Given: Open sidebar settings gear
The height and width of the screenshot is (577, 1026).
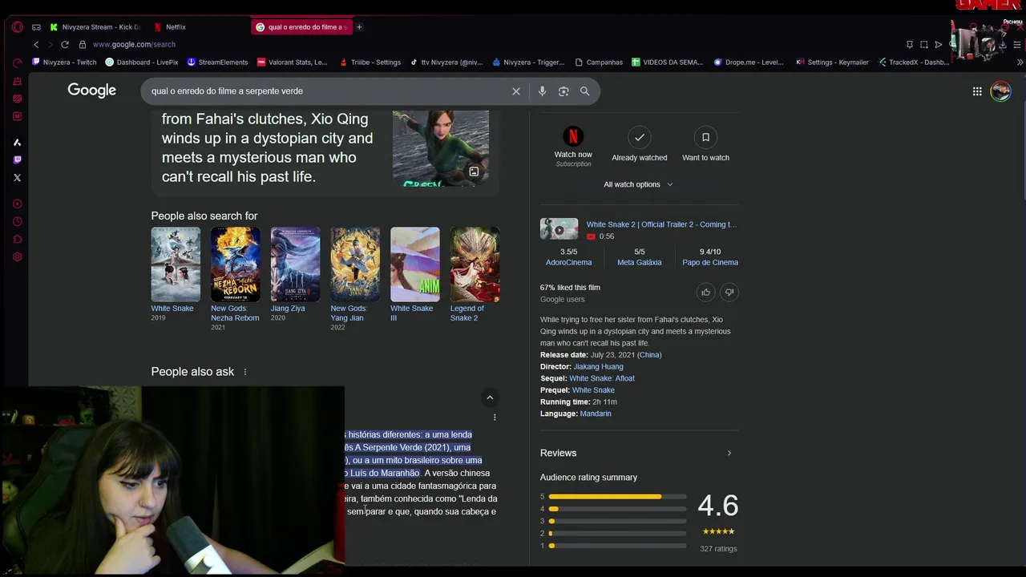Looking at the screenshot, I should click(x=18, y=257).
